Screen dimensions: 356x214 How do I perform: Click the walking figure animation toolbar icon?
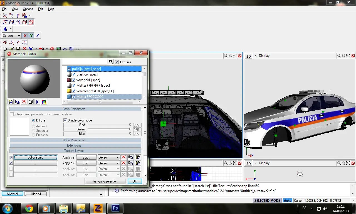coord(18,15)
